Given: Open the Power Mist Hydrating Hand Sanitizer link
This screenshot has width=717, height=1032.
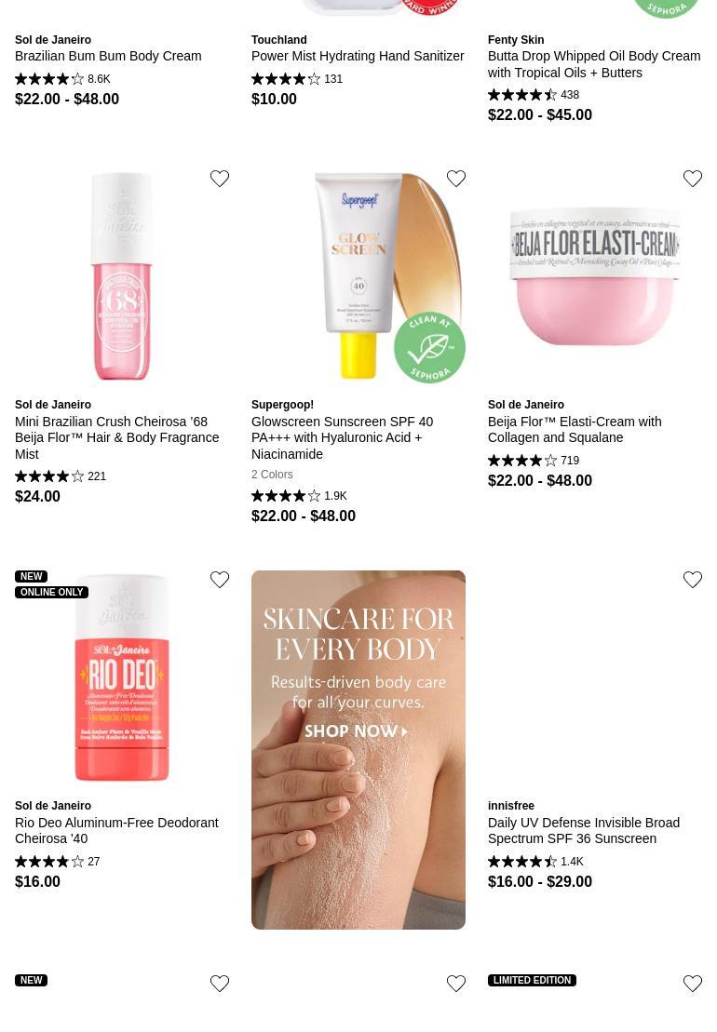Looking at the screenshot, I should click(x=358, y=56).
